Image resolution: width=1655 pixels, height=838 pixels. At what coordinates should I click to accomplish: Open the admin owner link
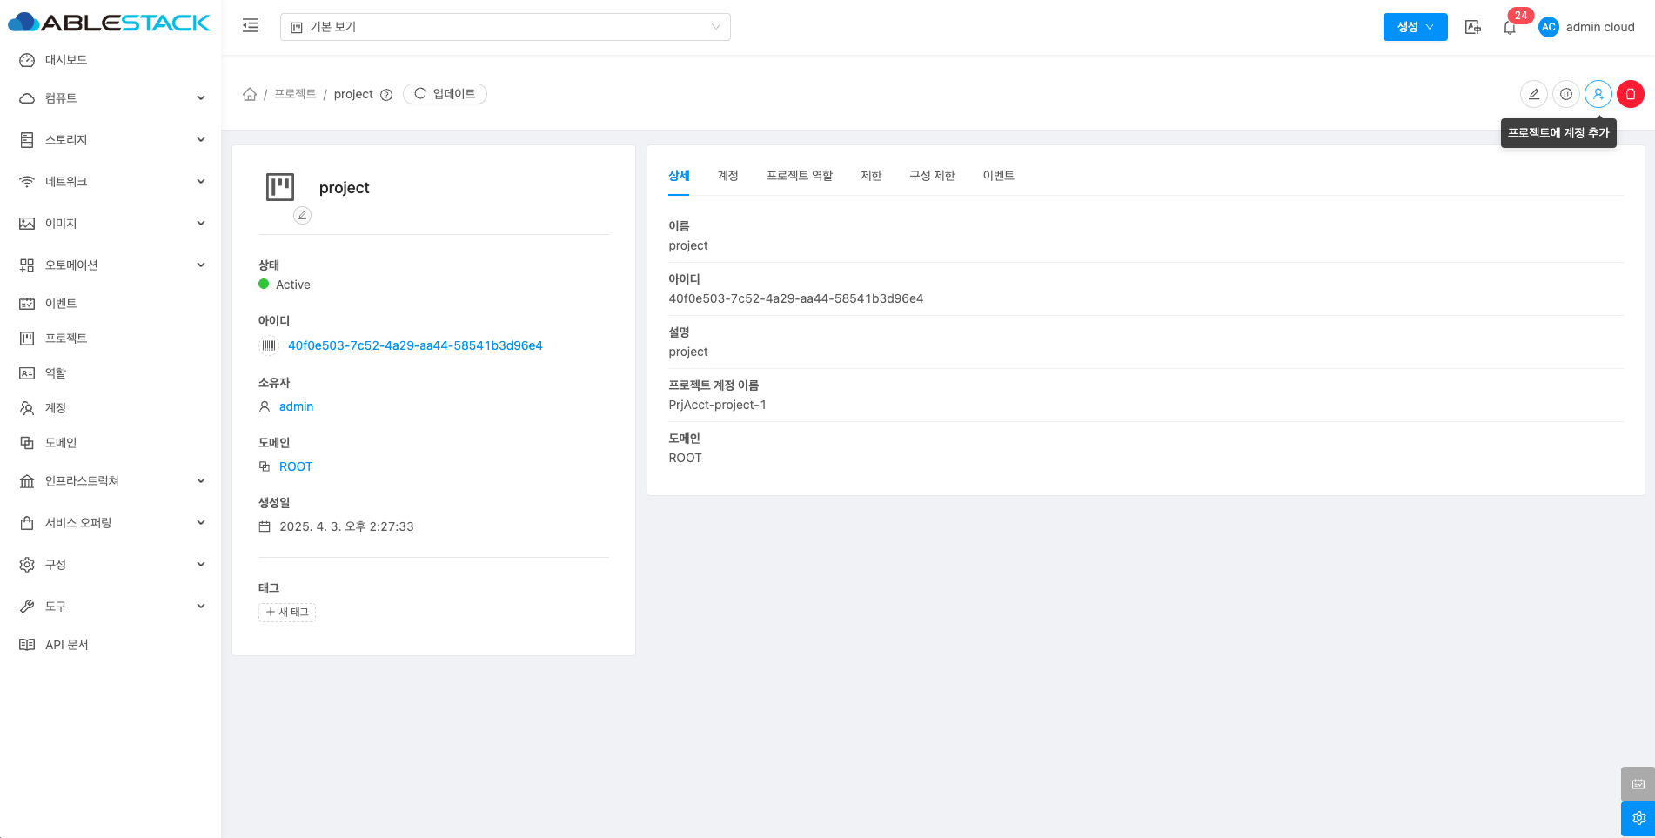click(x=296, y=406)
